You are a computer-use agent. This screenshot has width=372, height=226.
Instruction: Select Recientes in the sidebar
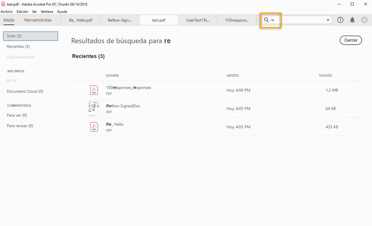(18, 46)
